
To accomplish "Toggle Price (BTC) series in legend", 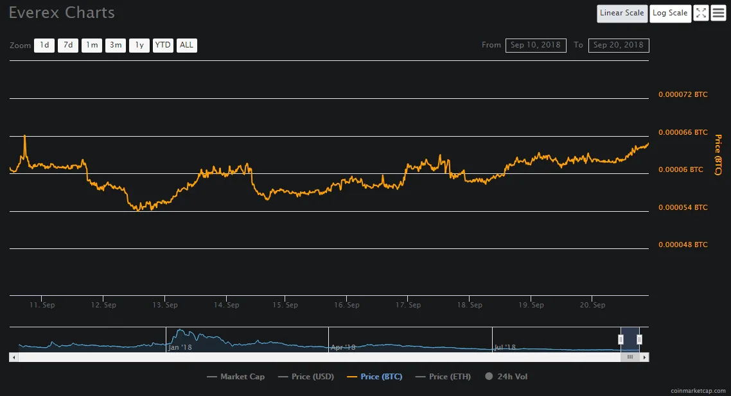I will [x=375, y=377].
